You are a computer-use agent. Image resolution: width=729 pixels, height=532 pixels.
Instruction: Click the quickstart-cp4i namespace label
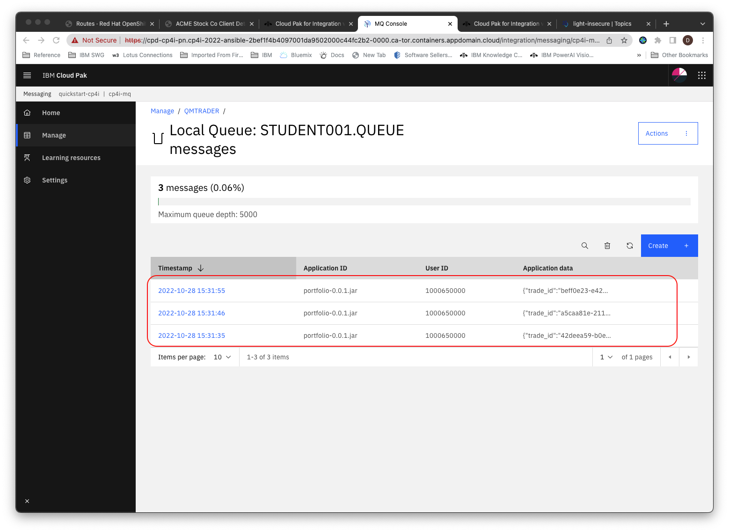coord(79,94)
